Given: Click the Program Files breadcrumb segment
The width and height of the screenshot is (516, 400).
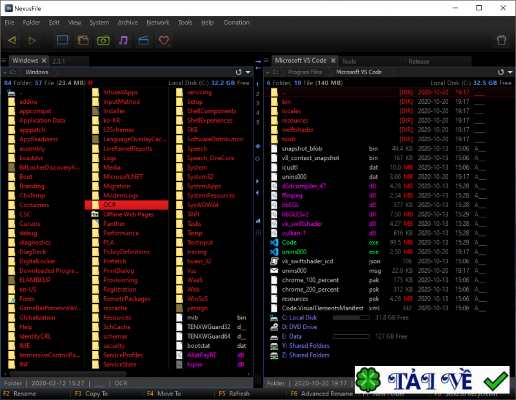Looking at the screenshot, I should (306, 72).
